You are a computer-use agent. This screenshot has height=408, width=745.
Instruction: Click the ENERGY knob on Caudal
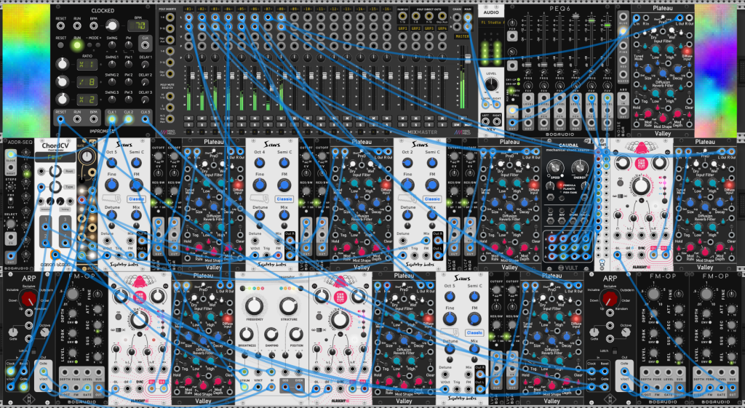tap(579, 167)
